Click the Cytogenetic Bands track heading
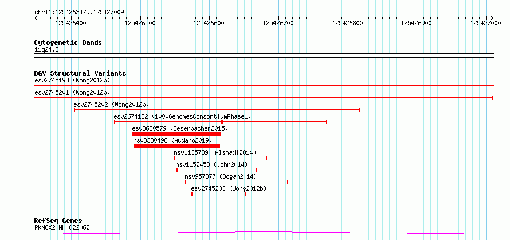This screenshot has width=510, height=240. click(x=68, y=42)
